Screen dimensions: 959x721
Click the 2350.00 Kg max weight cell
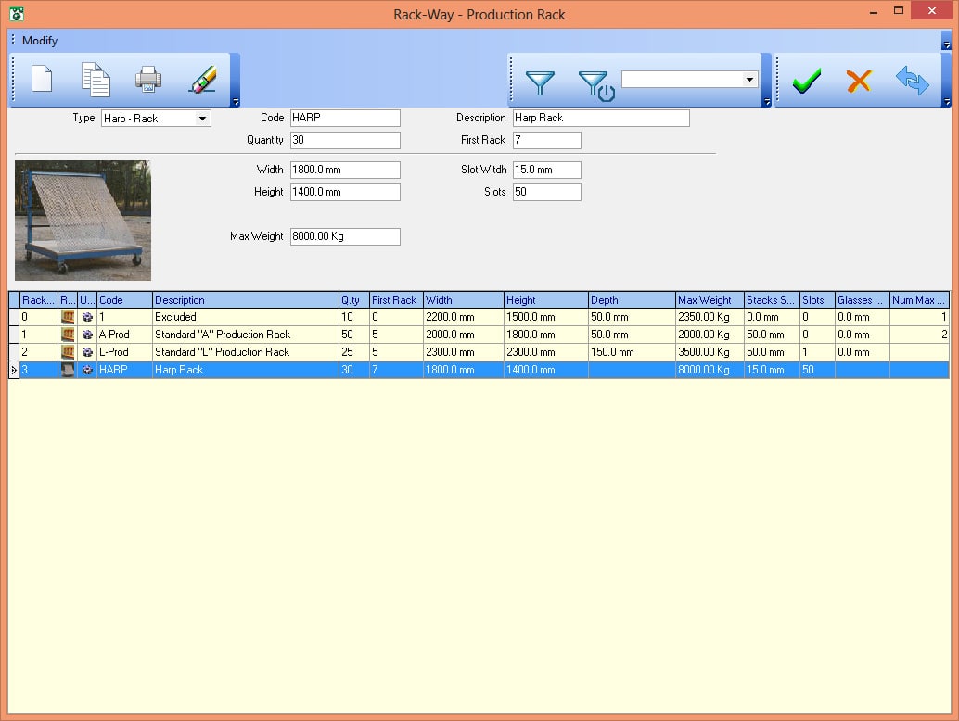pos(710,317)
